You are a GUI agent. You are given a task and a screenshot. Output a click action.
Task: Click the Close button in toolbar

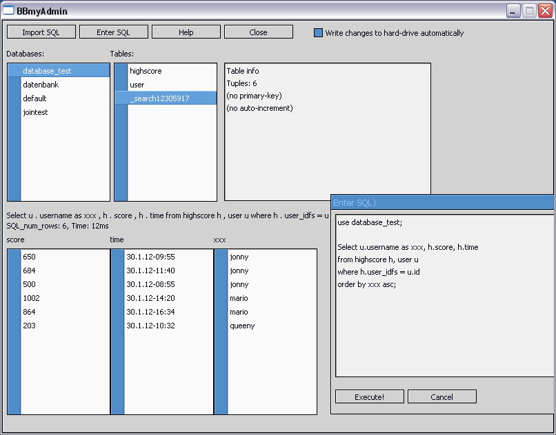click(x=258, y=32)
